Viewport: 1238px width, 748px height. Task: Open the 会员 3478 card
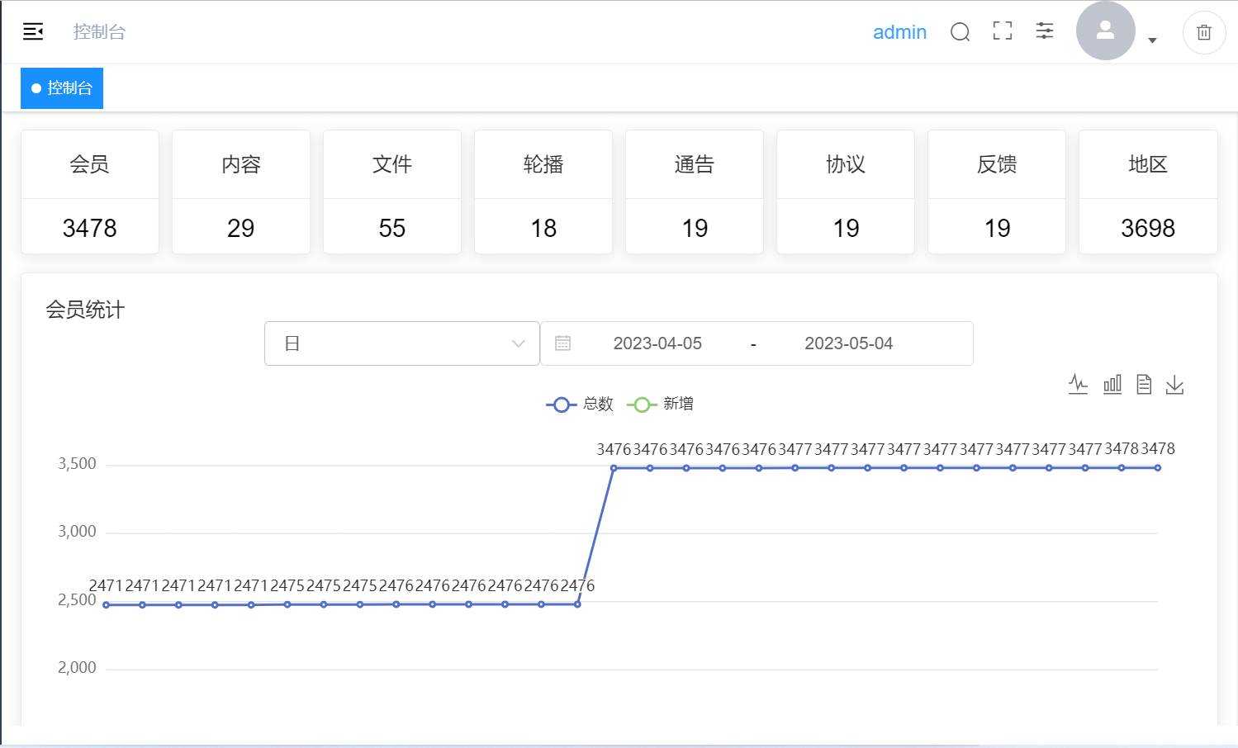pos(90,192)
